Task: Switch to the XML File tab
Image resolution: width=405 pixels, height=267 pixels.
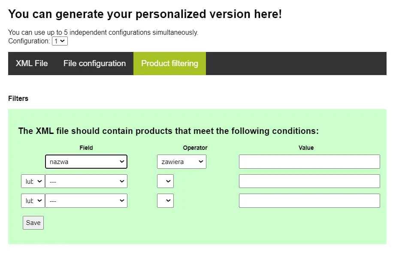Action: pyautogui.click(x=31, y=63)
